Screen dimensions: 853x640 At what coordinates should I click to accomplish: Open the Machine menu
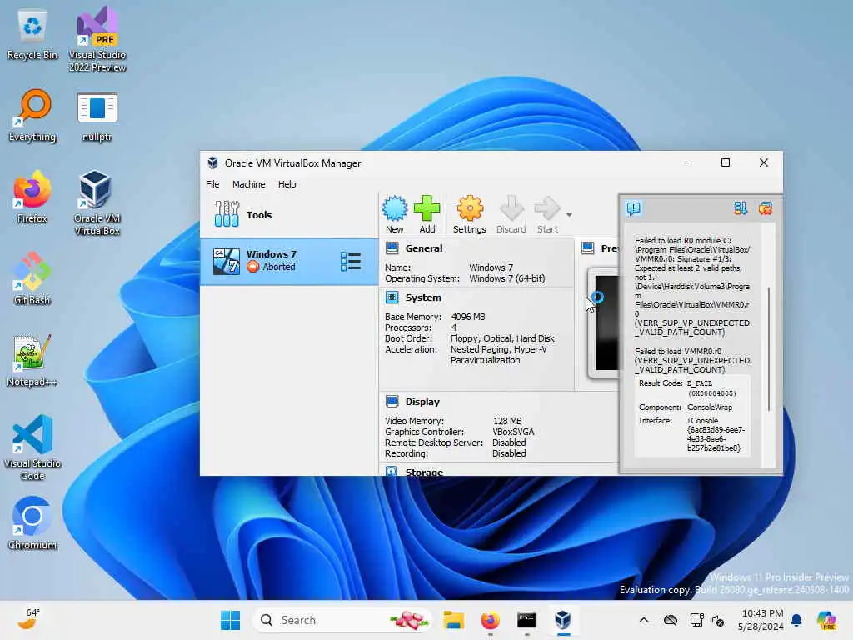pos(248,184)
